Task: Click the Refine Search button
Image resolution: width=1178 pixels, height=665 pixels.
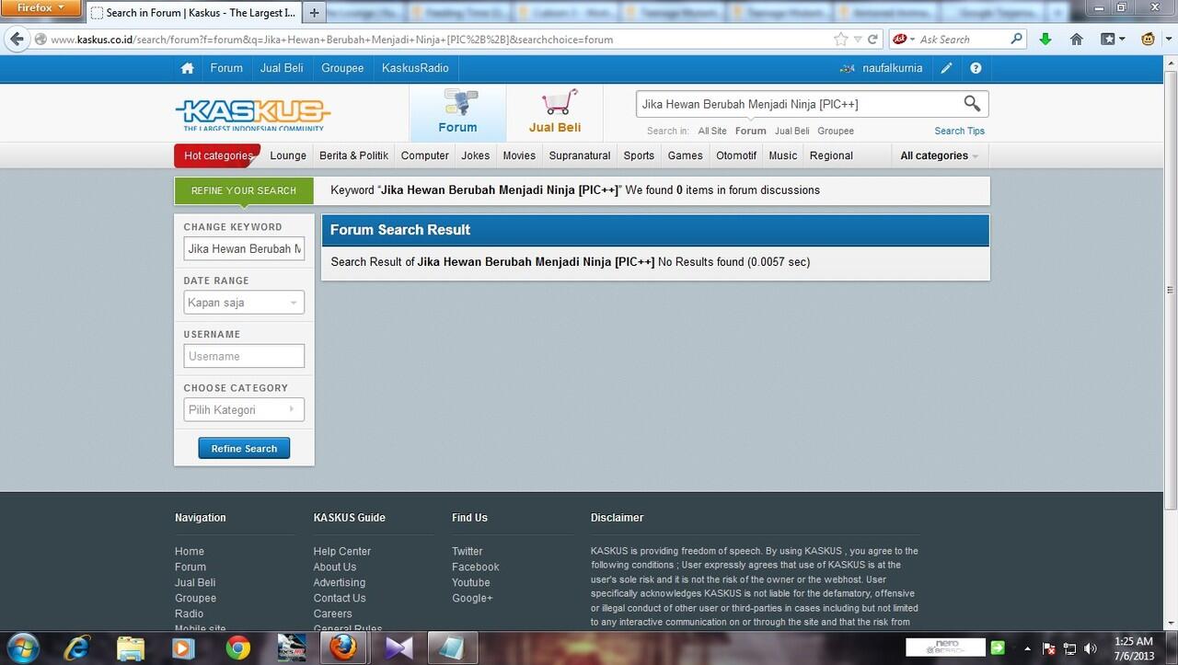Action: click(x=244, y=448)
